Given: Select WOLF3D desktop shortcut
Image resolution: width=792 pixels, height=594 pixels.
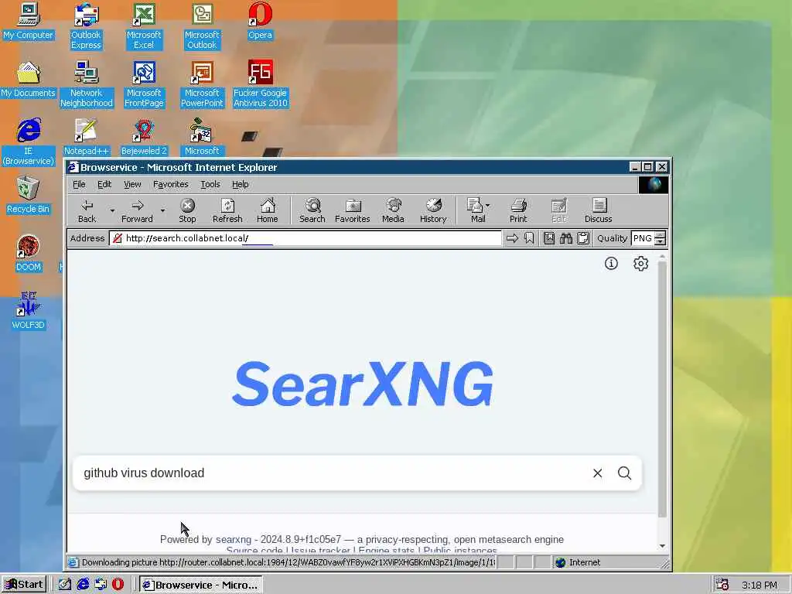Looking at the screenshot, I should tap(28, 311).
